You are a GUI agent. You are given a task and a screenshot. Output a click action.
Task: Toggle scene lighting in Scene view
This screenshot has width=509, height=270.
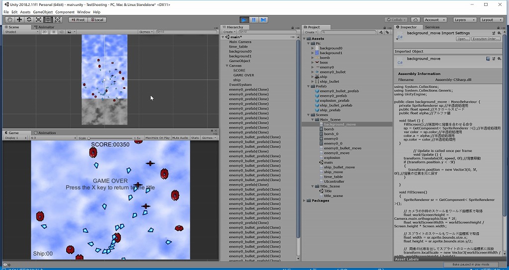pyautogui.click(x=54, y=32)
